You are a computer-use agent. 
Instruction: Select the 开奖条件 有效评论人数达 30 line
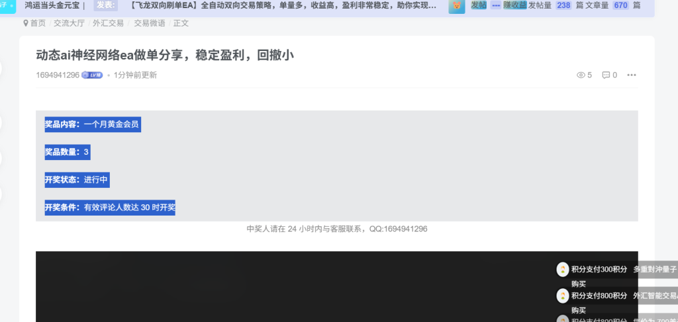(x=110, y=208)
